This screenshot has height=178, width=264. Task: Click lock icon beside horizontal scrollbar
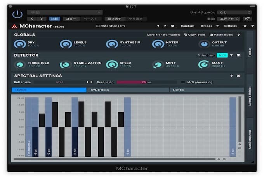pyautogui.click(x=219, y=159)
